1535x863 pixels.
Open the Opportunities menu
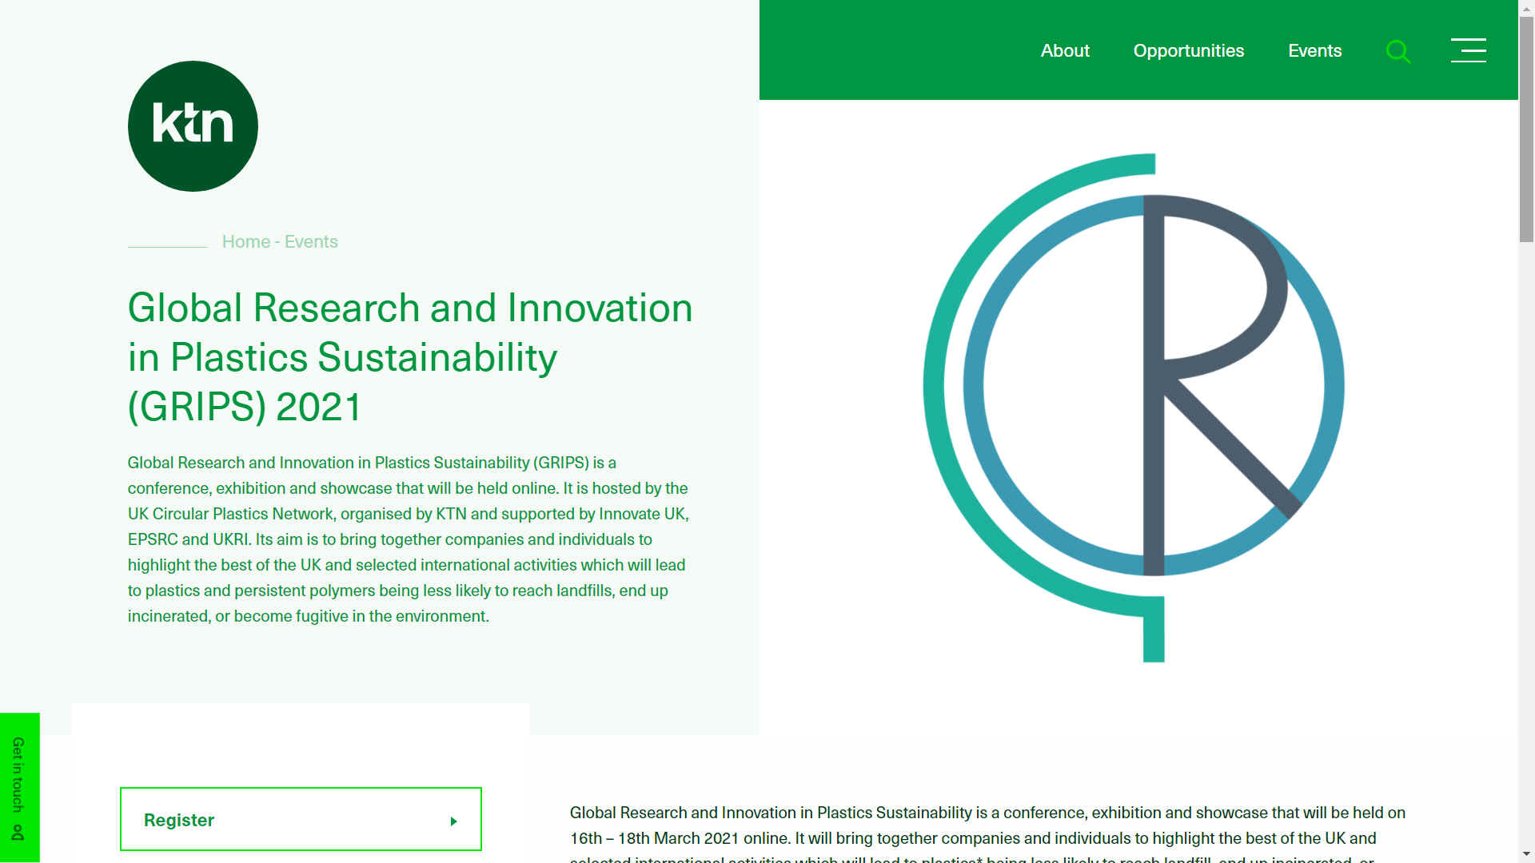1188,50
